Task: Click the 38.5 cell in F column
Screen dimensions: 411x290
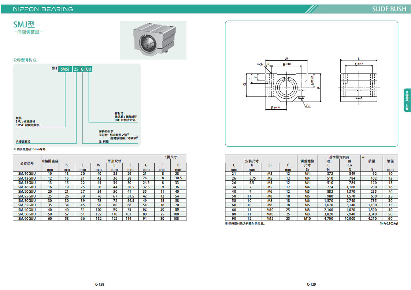Action: point(130,187)
